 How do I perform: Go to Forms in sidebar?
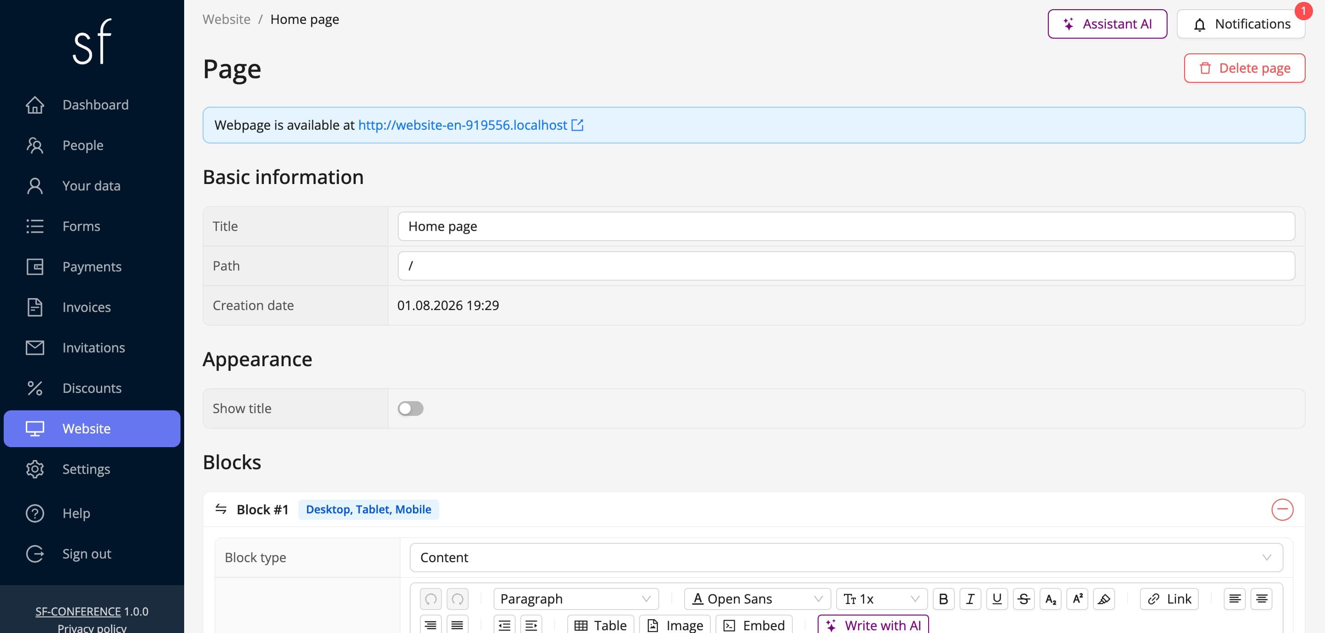(92, 226)
